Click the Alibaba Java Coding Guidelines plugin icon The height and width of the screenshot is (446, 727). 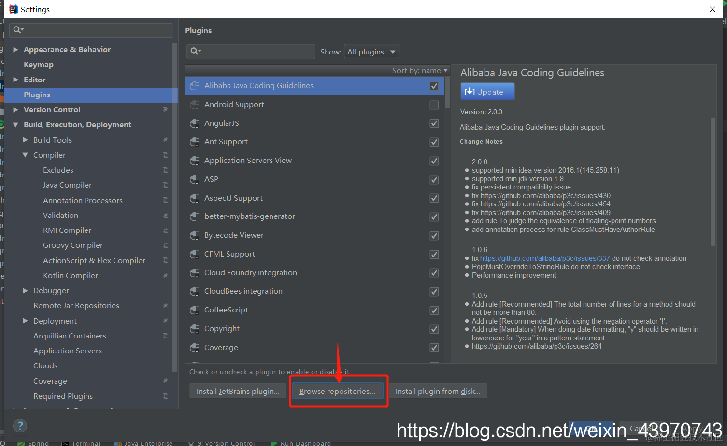[194, 86]
